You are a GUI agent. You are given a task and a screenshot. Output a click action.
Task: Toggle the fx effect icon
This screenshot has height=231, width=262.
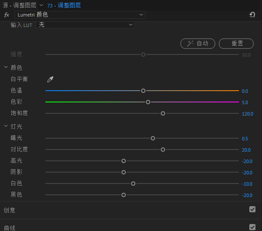pos(7,15)
